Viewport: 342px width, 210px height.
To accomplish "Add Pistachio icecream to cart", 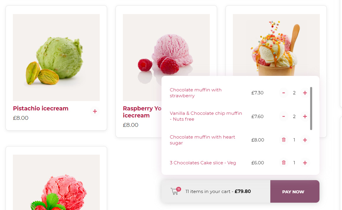I will coord(95,111).
